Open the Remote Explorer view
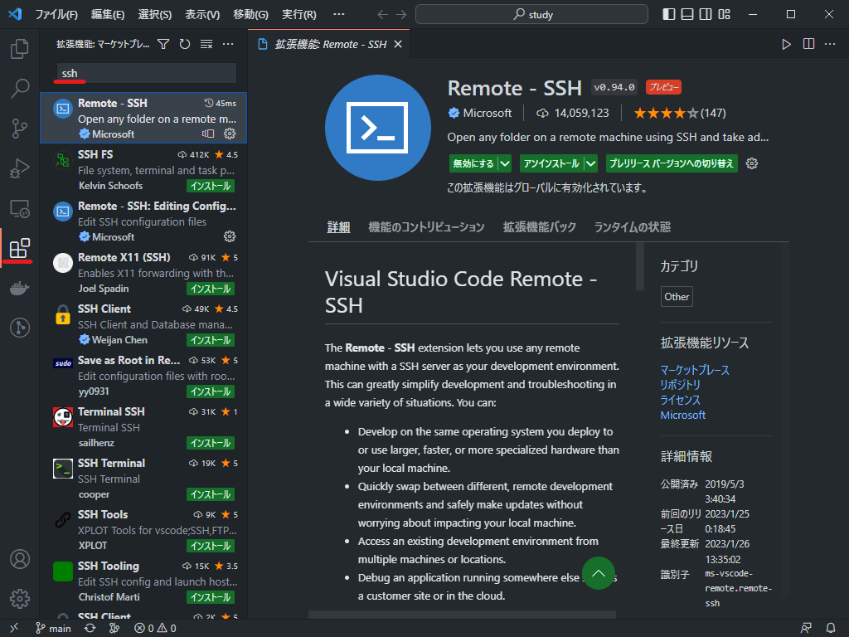The height and width of the screenshot is (637, 849). [20, 207]
